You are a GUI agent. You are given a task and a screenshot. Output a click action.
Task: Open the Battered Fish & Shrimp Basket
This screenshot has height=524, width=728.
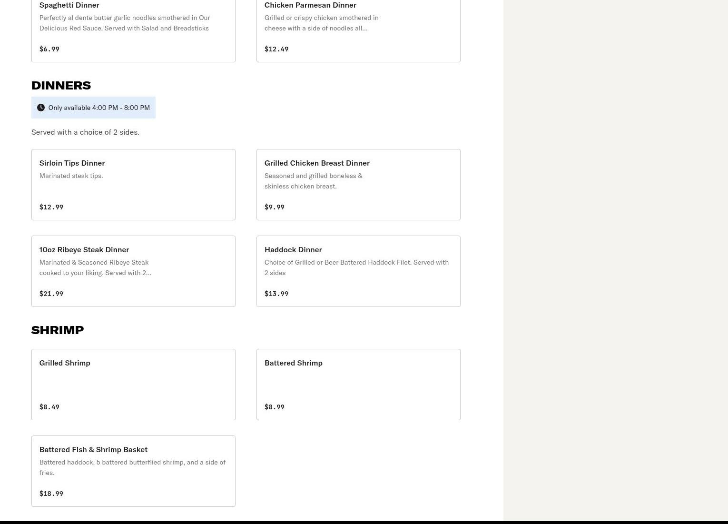click(x=133, y=471)
